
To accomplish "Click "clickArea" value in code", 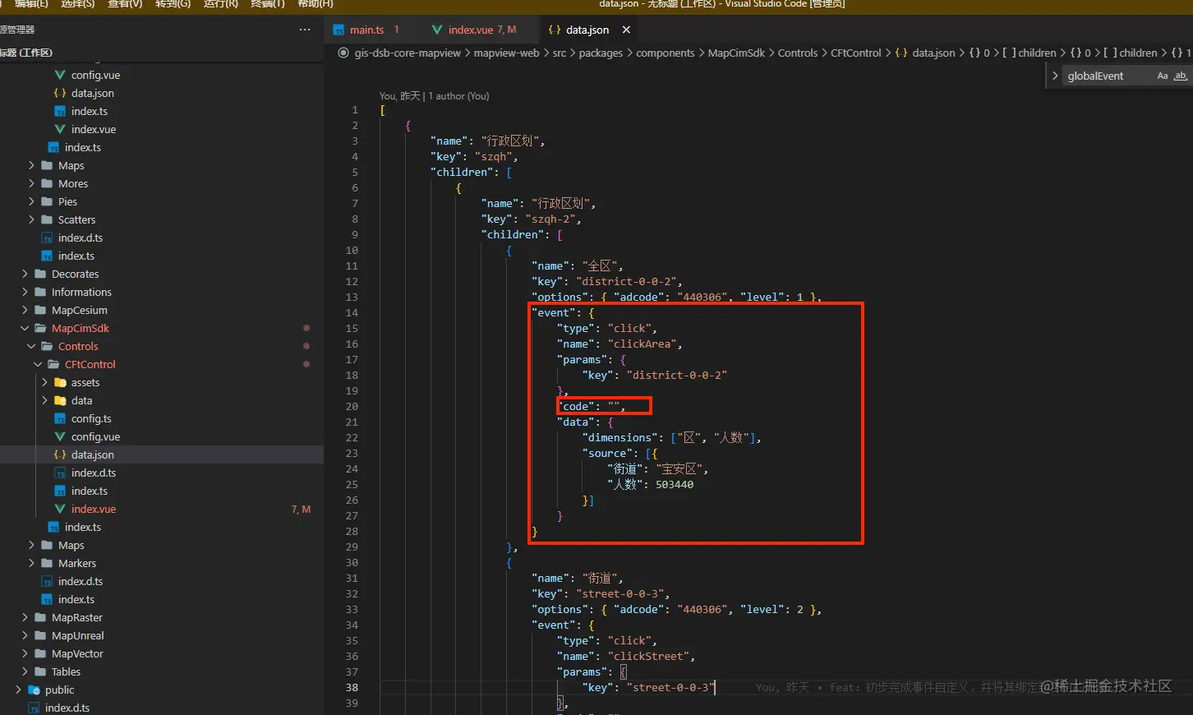I will pyautogui.click(x=643, y=344).
